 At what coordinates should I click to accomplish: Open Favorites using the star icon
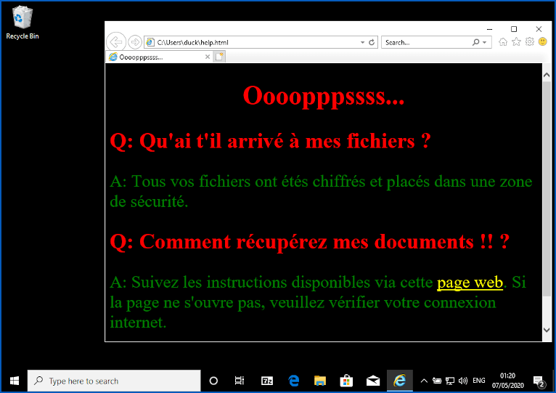[x=516, y=42]
